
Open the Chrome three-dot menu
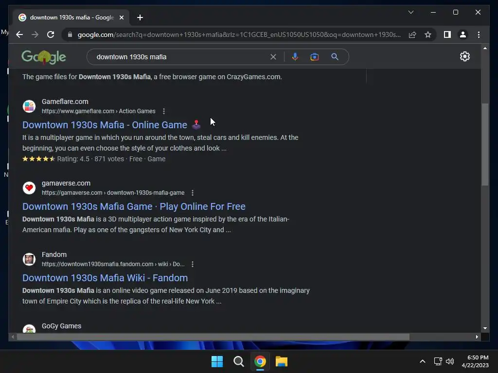point(479,34)
